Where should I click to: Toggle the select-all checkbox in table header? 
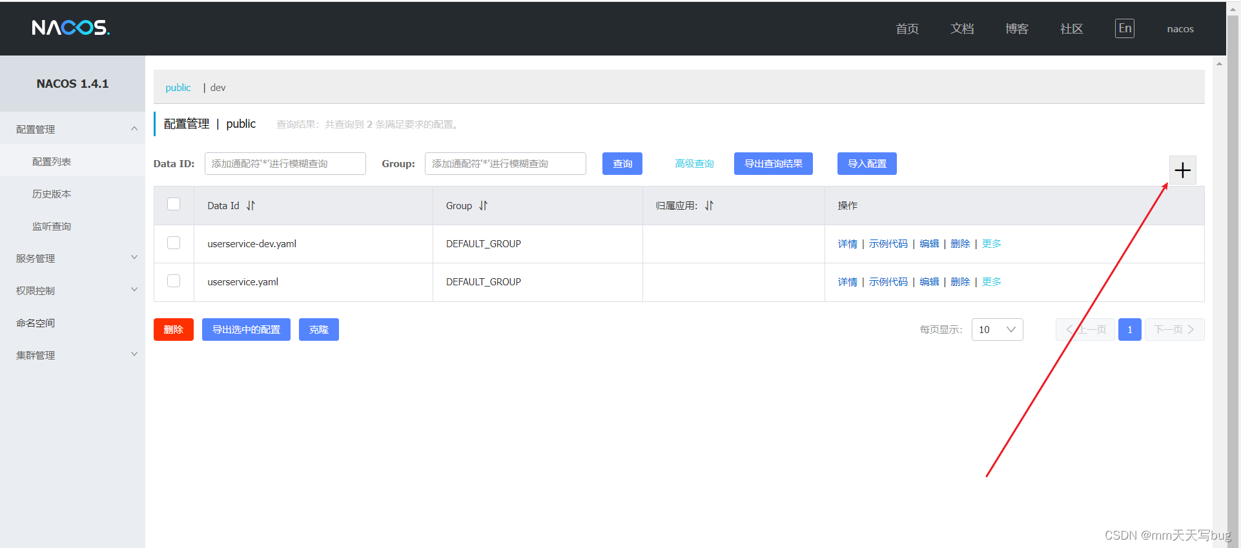coord(174,204)
